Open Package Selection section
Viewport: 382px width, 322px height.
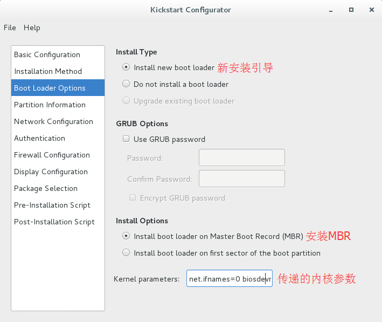pyautogui.click(x=58, y=188)
